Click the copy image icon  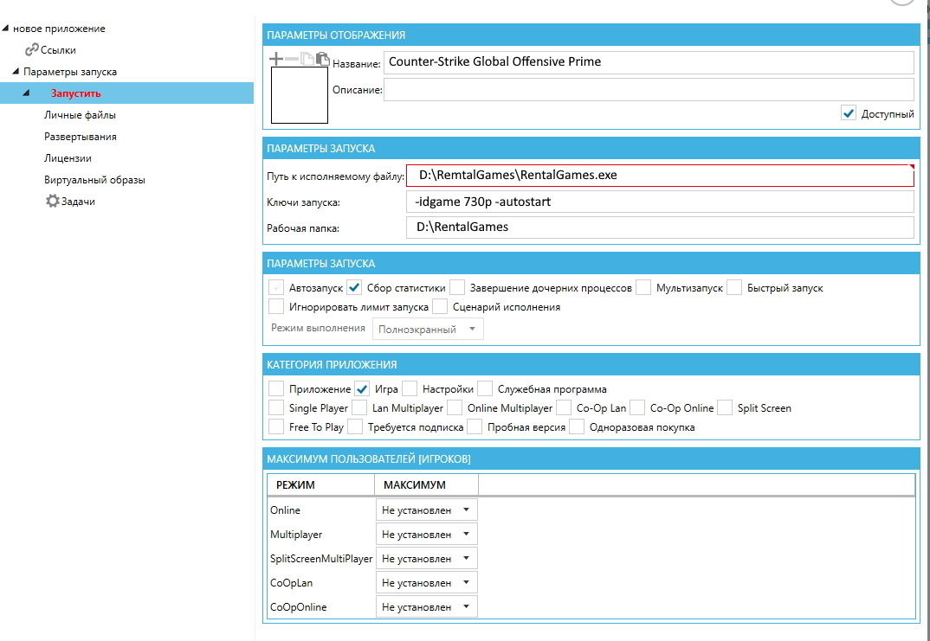(307, 59)
